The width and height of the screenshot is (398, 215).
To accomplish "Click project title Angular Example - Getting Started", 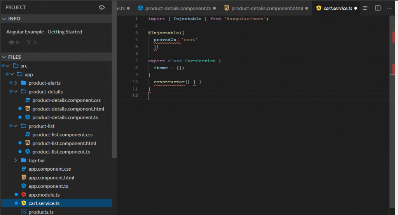I will 44,32.
